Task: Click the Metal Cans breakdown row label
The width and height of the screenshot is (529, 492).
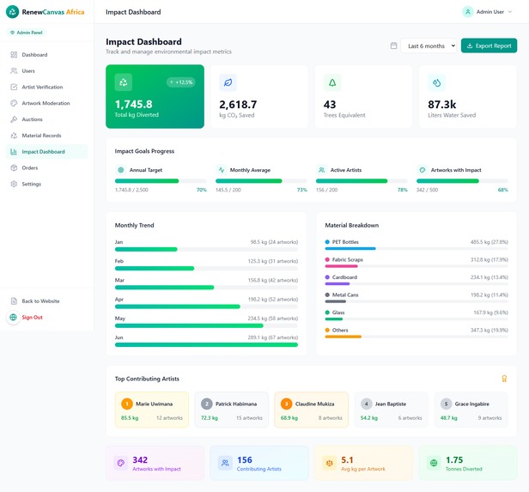Action: (x=345, y=295)
